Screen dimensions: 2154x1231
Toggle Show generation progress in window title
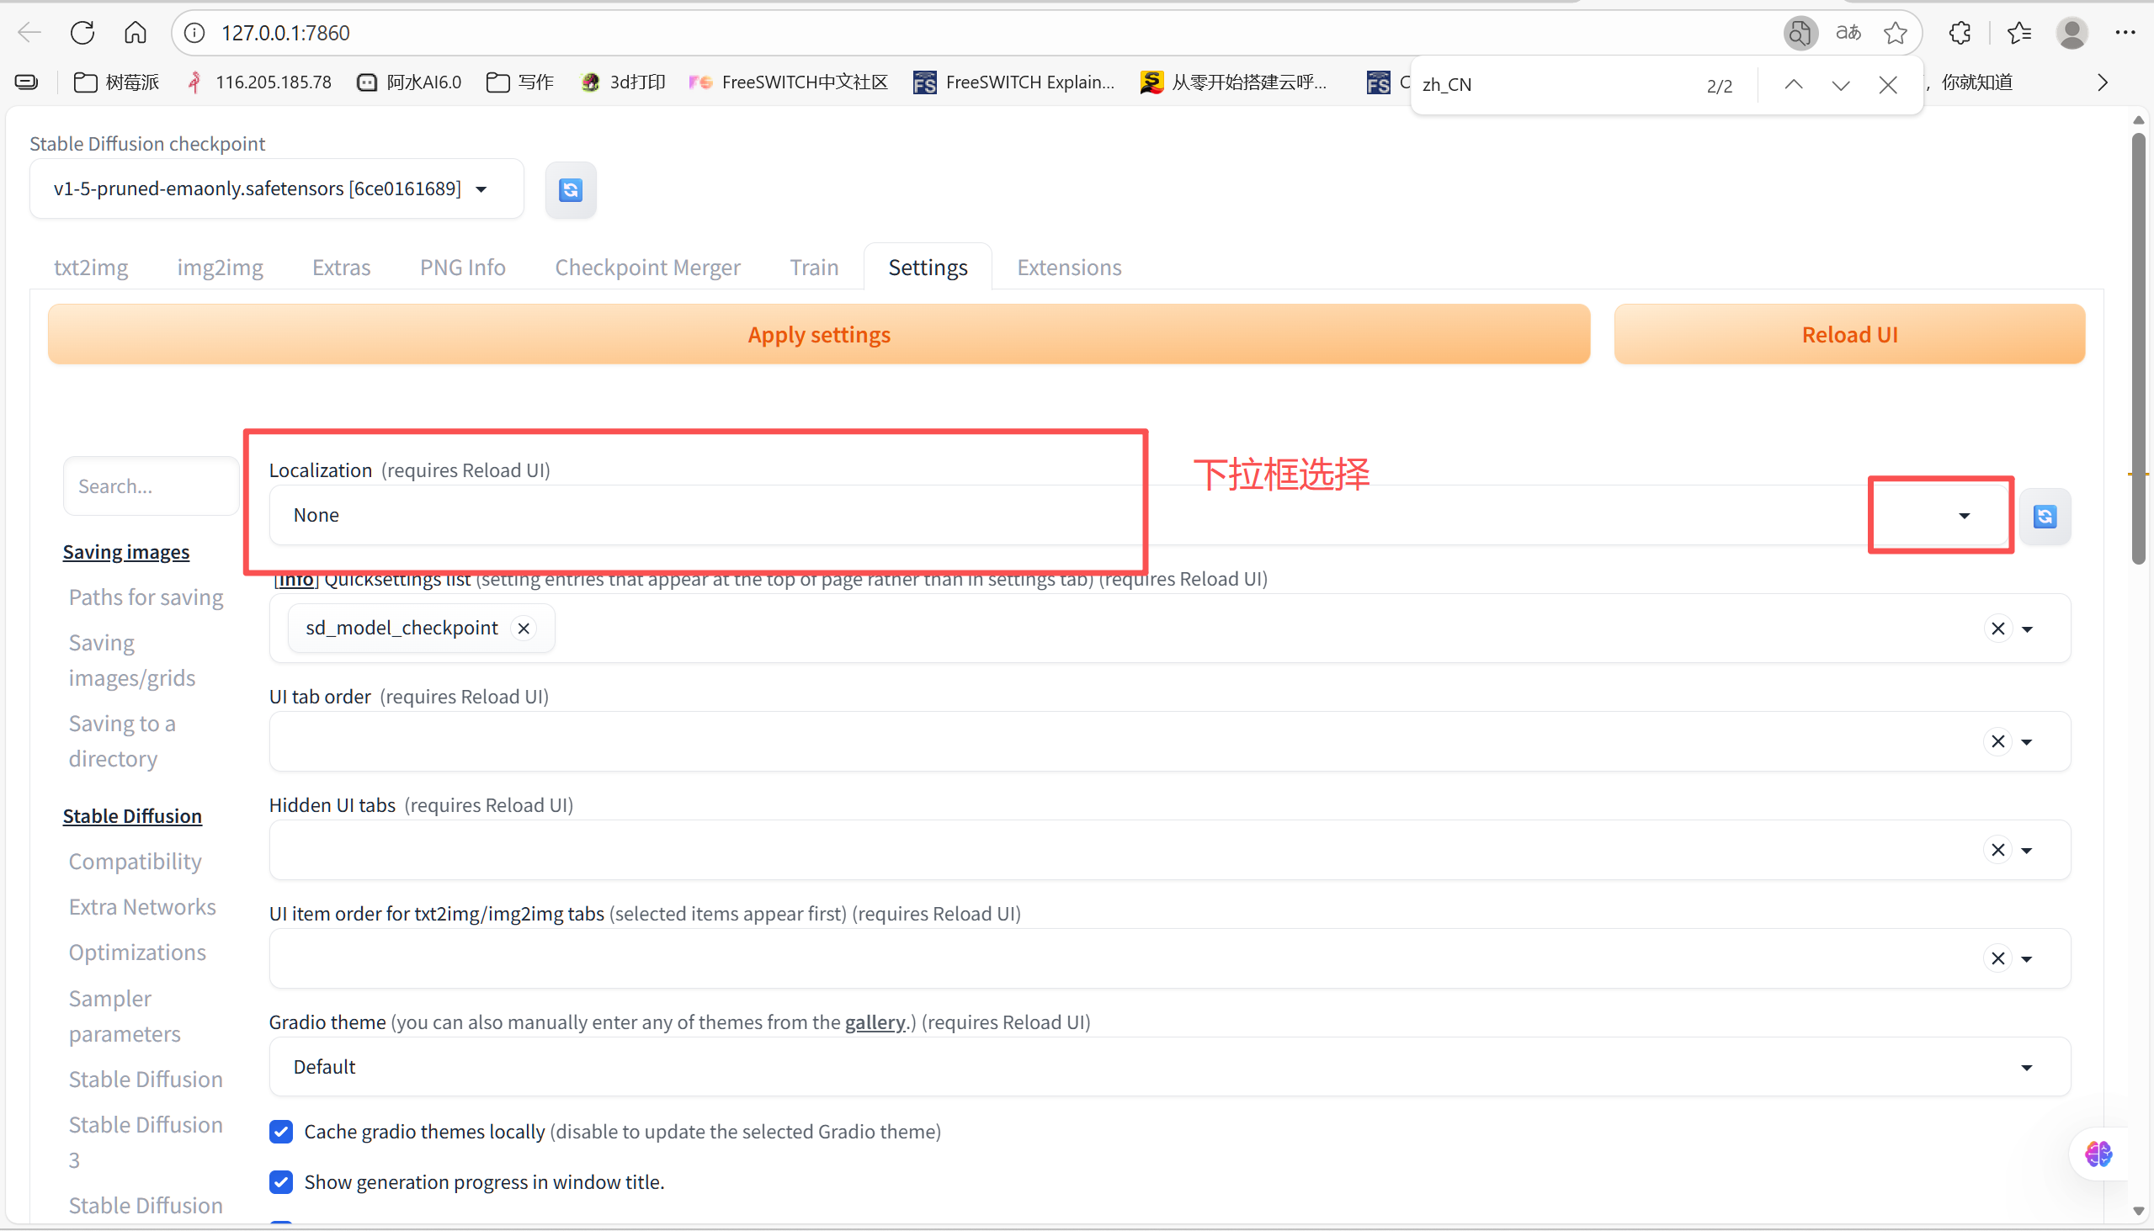pyautogui.click(x=282, y=1181)
